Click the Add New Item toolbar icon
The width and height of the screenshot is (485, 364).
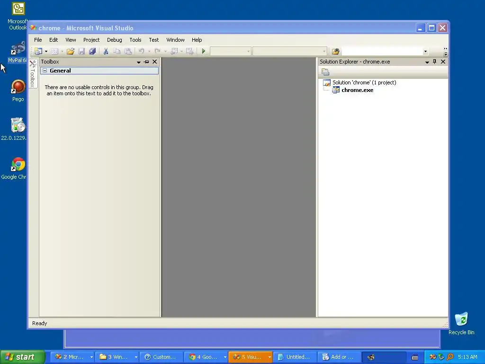(x=55, y=51)
